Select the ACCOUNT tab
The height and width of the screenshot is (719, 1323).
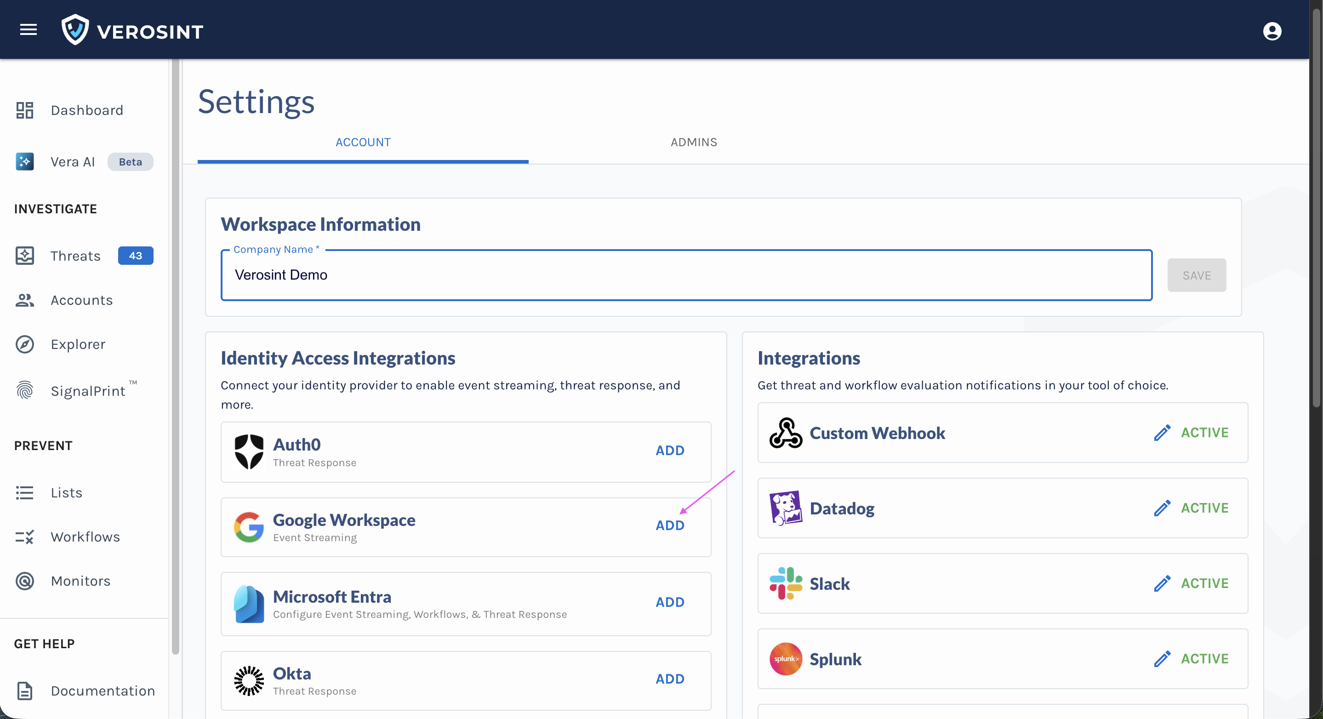pyautogui.click(x=363, y=142)
